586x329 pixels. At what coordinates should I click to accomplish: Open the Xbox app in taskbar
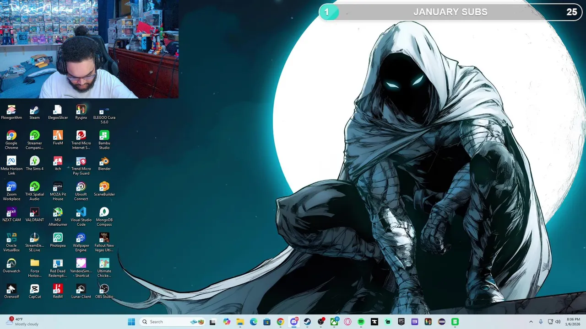pos(334,322)
